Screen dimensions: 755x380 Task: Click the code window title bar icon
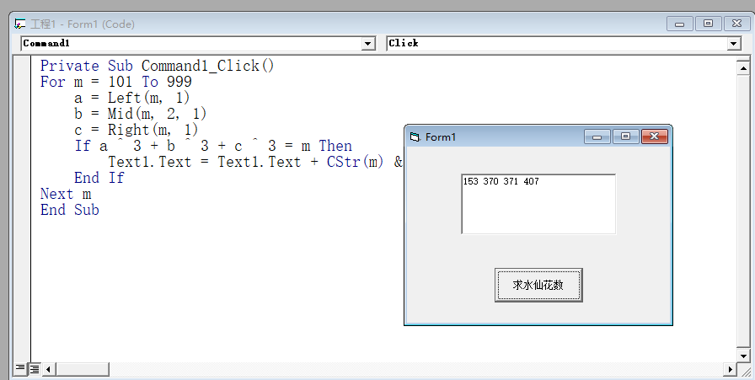click(x=19, y=24)
